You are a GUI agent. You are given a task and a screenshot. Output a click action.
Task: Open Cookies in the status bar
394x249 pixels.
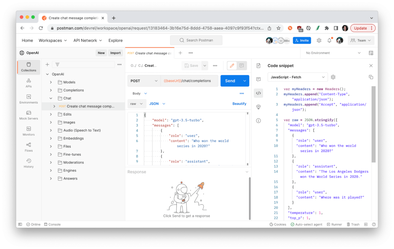(x=278, y=224)
